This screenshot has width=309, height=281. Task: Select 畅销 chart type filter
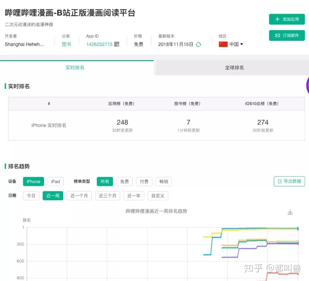click(x=164, y=182)
